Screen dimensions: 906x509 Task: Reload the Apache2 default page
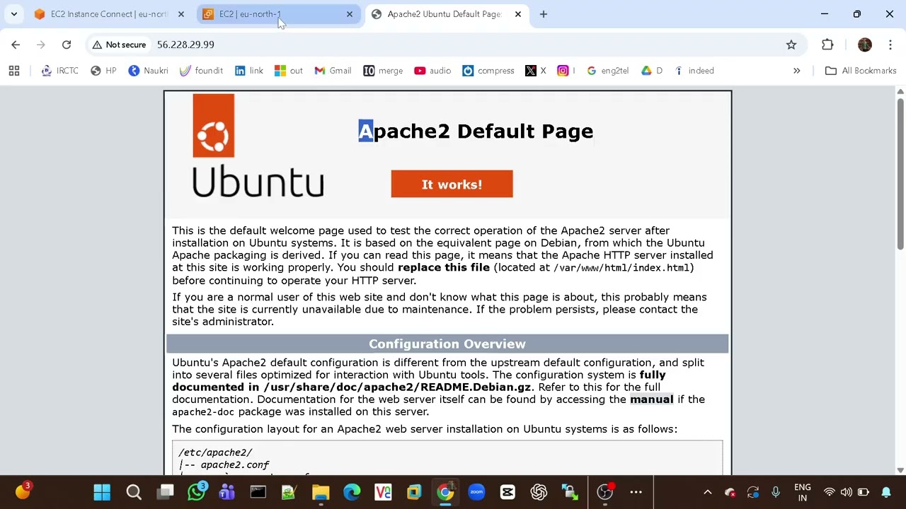[67, 45]
